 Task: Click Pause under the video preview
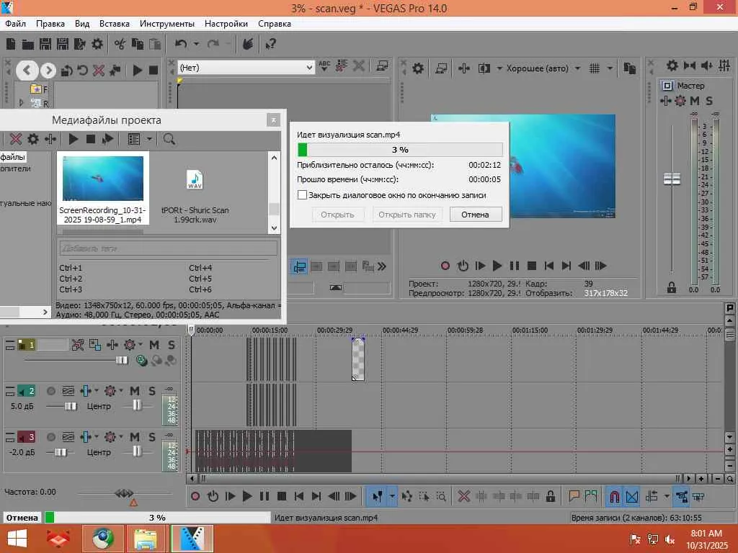515,266
